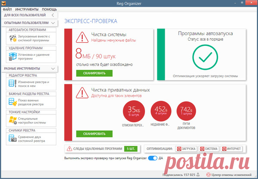The image size is (258, 179).
Task: Click the 452 Б red circle for recent files
Action: (161, 111)
